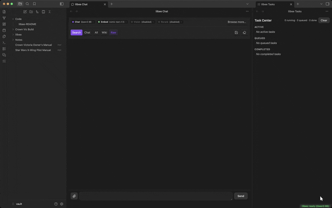Image resolution: width=332 pixels, height=208 pixels.
Task: Open the tab list chevron in the tasks tab bar
Action: (321, 4)
